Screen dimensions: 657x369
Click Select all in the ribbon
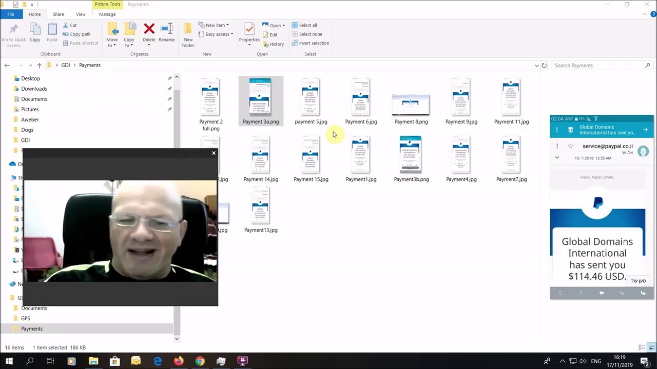tap(304, 25)
